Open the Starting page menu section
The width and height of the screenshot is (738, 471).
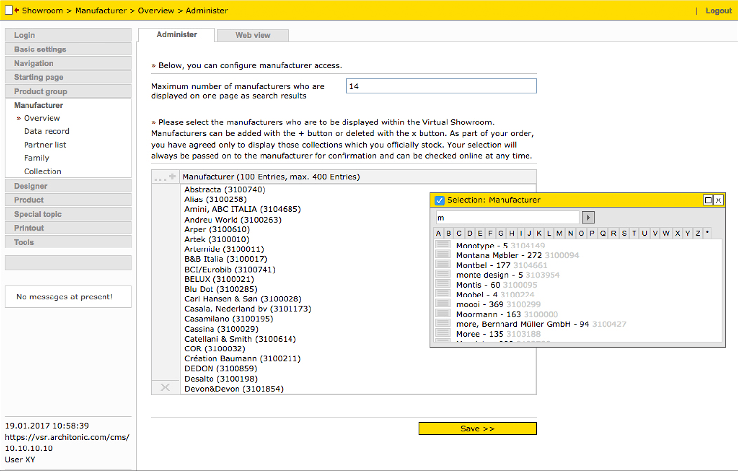pyautogui.click(x=68, y=77)
